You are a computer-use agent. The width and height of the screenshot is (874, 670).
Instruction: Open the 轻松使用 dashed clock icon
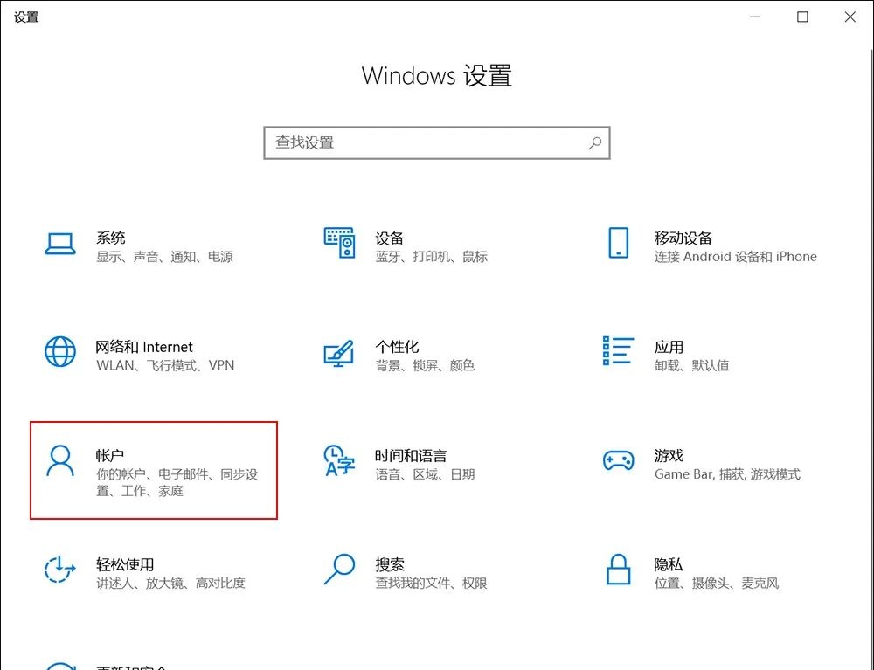[60, 570]
